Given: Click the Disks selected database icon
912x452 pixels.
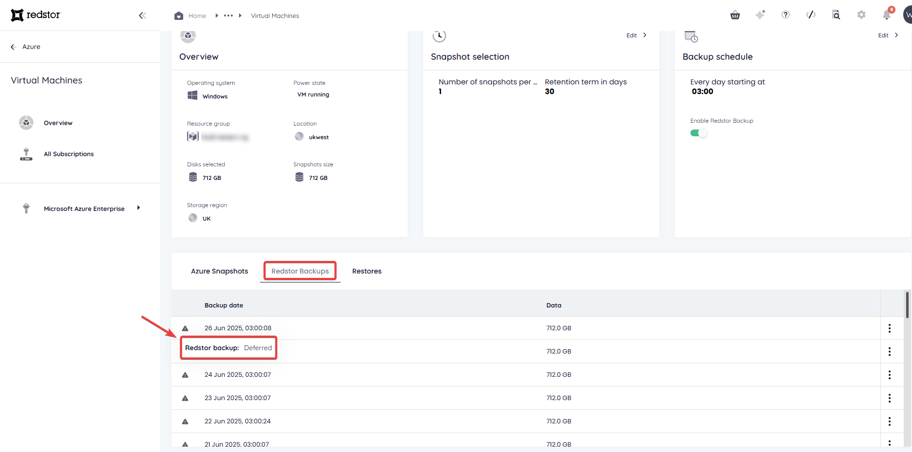Looking at the screenshot, I should tap(193, 177).
